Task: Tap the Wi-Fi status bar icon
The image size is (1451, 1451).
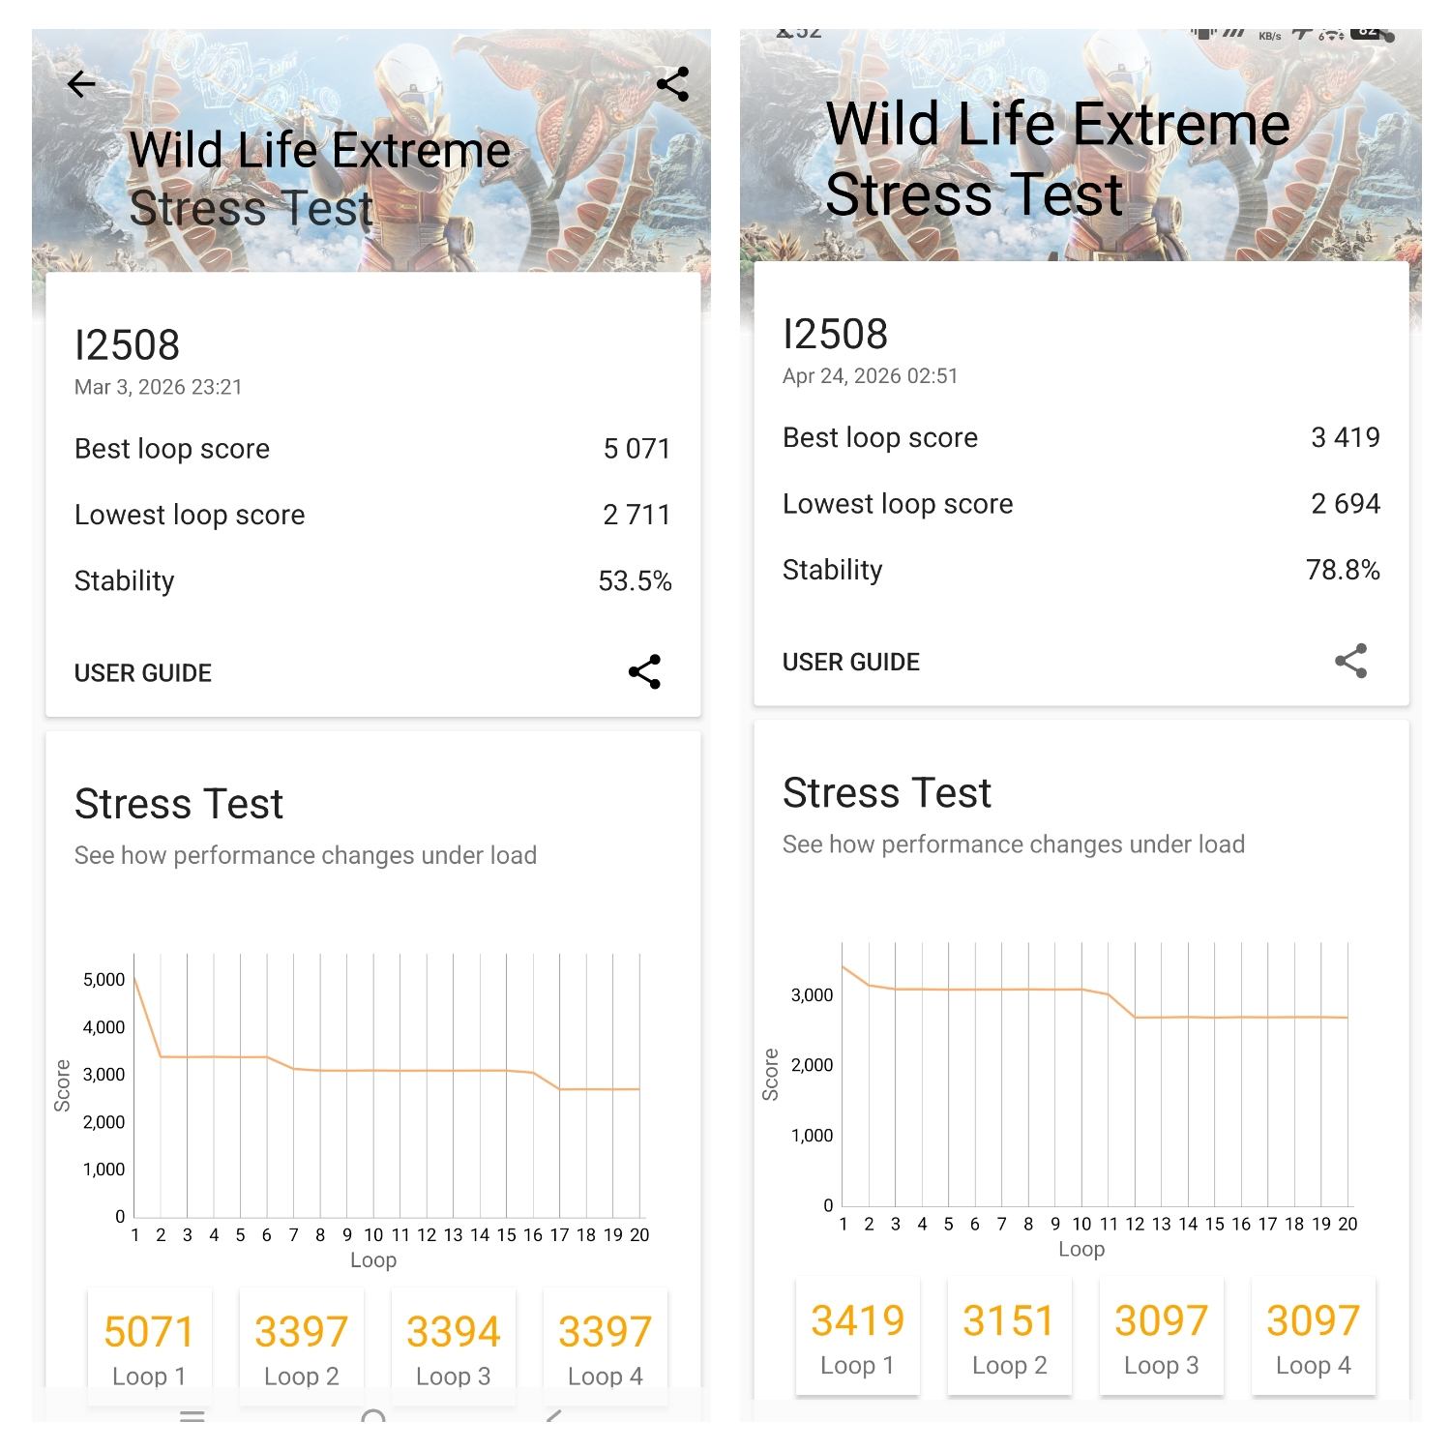Action: 1332,35
